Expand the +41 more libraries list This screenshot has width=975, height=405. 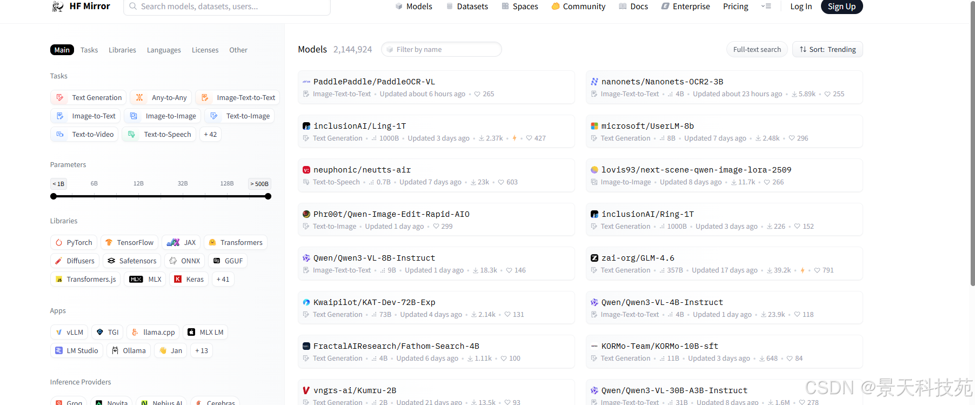pyautogui.click(x=223, y=280)
